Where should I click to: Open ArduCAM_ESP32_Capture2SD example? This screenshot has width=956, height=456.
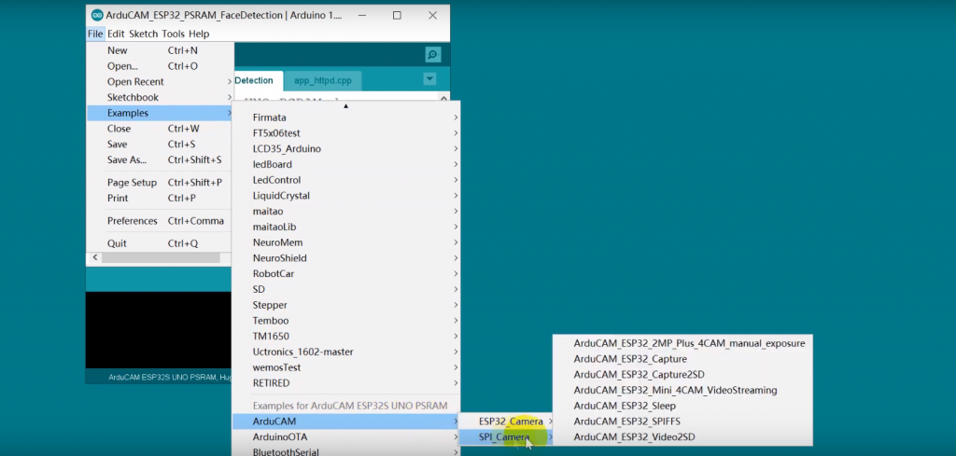[682, 375]
